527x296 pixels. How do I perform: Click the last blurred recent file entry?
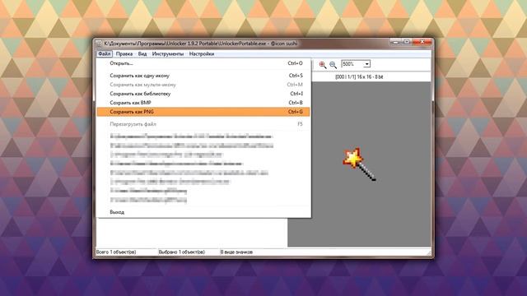click(x=148, y=200)
